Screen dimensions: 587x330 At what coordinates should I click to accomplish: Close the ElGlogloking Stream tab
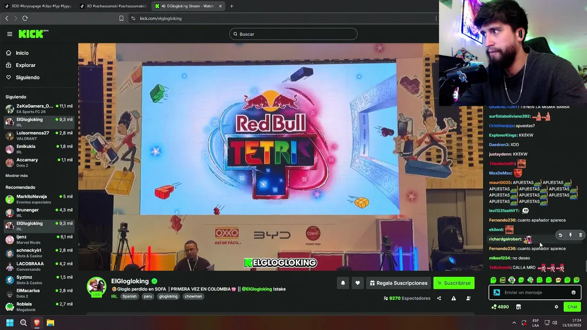tap(221, 6)
